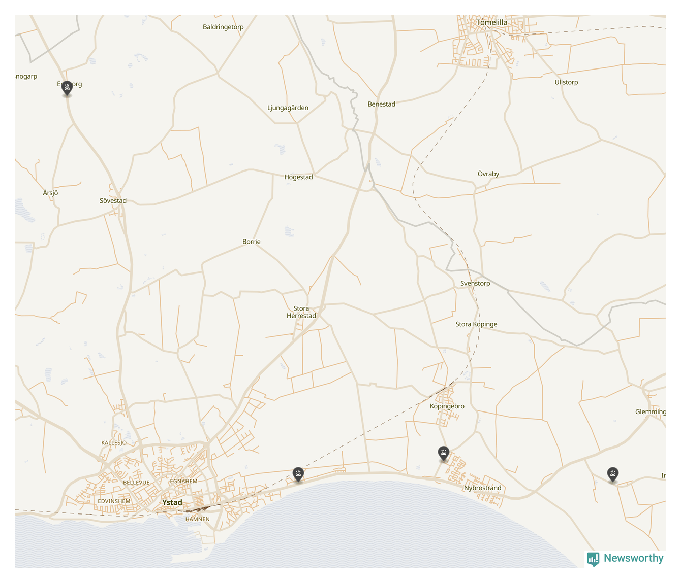Click the Stora Köpinge label
The height and width of the screenshot is (583, 681).
[476, 324]
